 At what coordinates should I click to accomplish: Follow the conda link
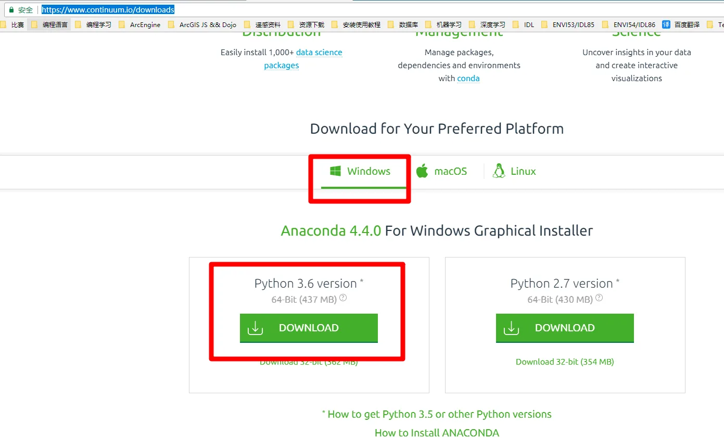[468, 79]
